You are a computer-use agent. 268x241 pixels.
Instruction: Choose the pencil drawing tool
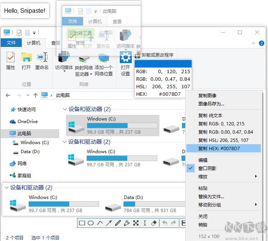click(118, 223)
